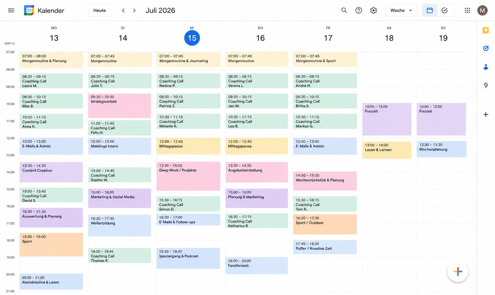Go to previous week arrow
This screenshot has height=295, width=495.
click(x=123, y=11)
